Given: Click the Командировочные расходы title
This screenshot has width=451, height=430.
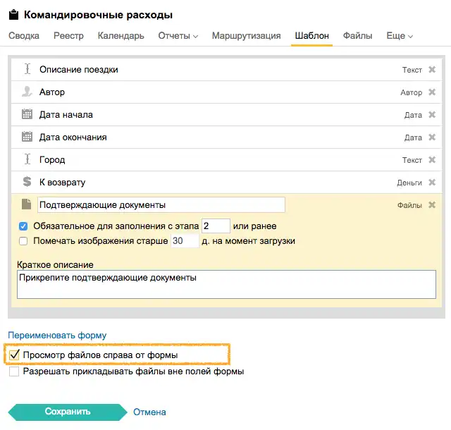Looking at the screenshot, I should (x=98, y=15).
